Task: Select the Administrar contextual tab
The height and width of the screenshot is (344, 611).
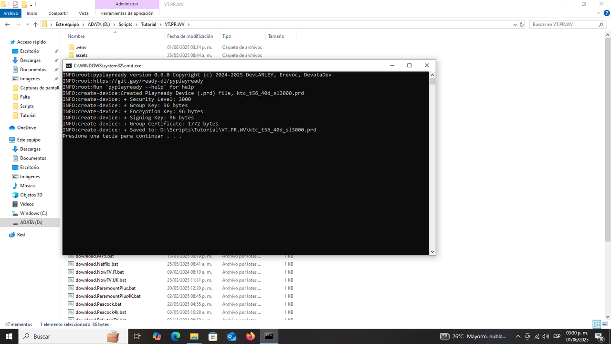Action: pos(127,4)
